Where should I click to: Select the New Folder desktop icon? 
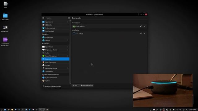pos(5,17)
